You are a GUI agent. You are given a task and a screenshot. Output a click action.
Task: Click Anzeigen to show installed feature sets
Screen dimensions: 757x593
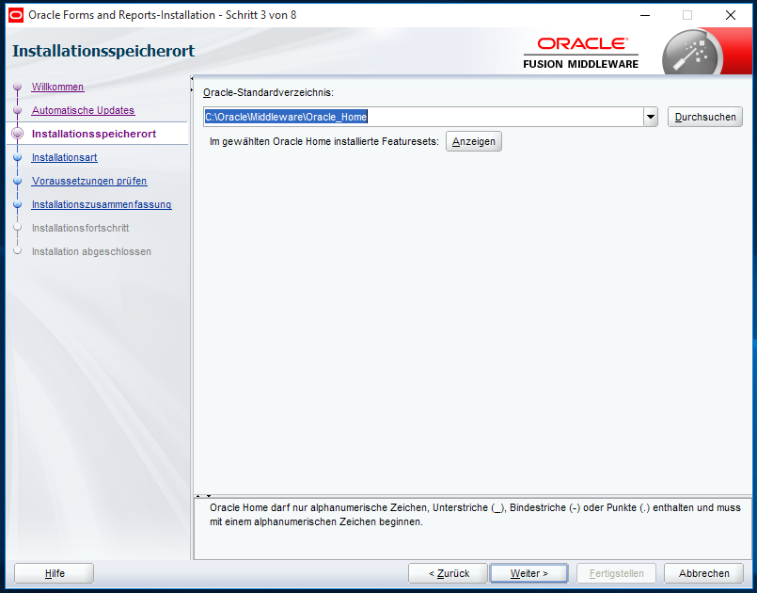pos(474,141)
